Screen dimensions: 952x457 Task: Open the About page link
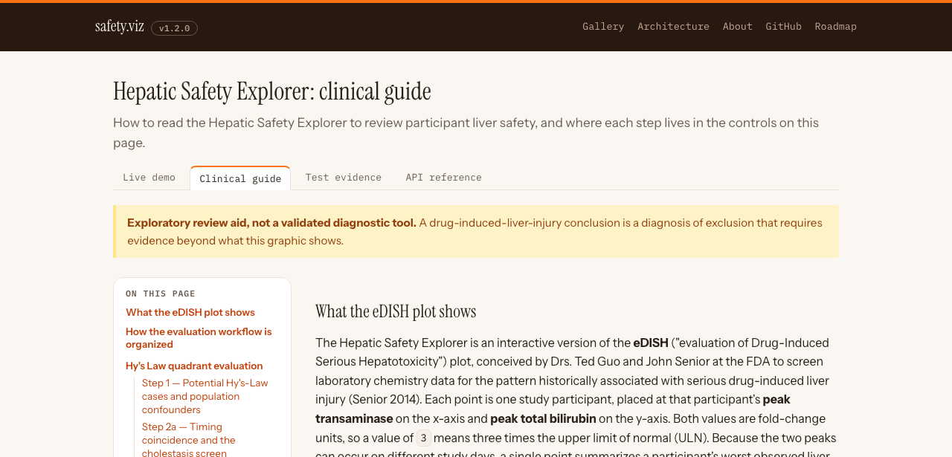click(738, 26)
